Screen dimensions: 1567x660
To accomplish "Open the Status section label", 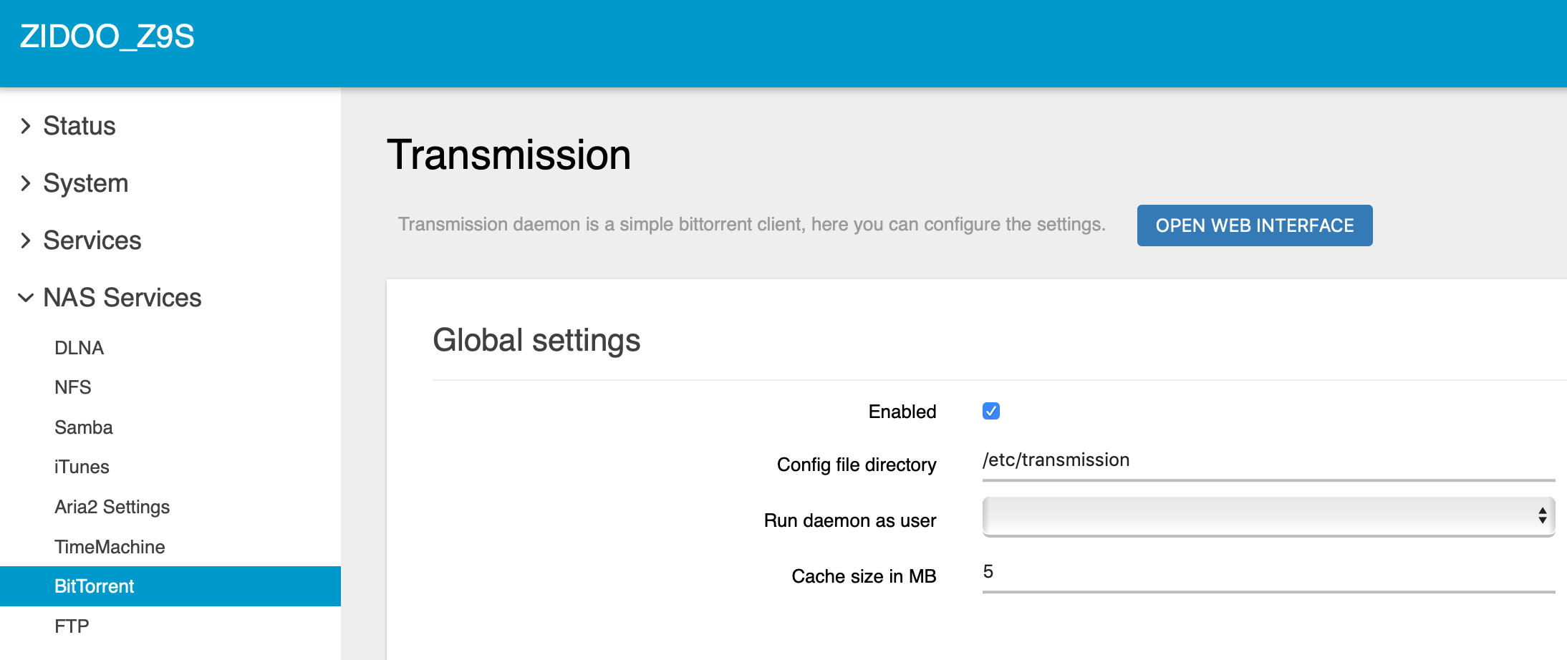I will (x=79, y=126).
